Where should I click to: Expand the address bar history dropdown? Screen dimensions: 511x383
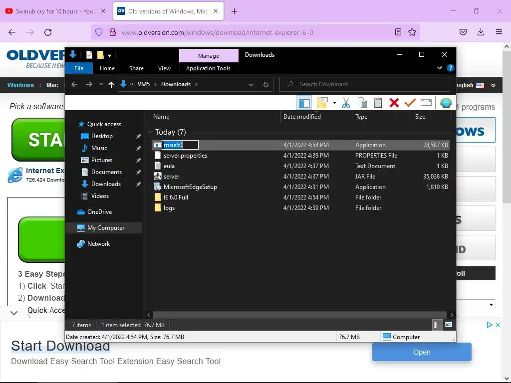[251, 85]
